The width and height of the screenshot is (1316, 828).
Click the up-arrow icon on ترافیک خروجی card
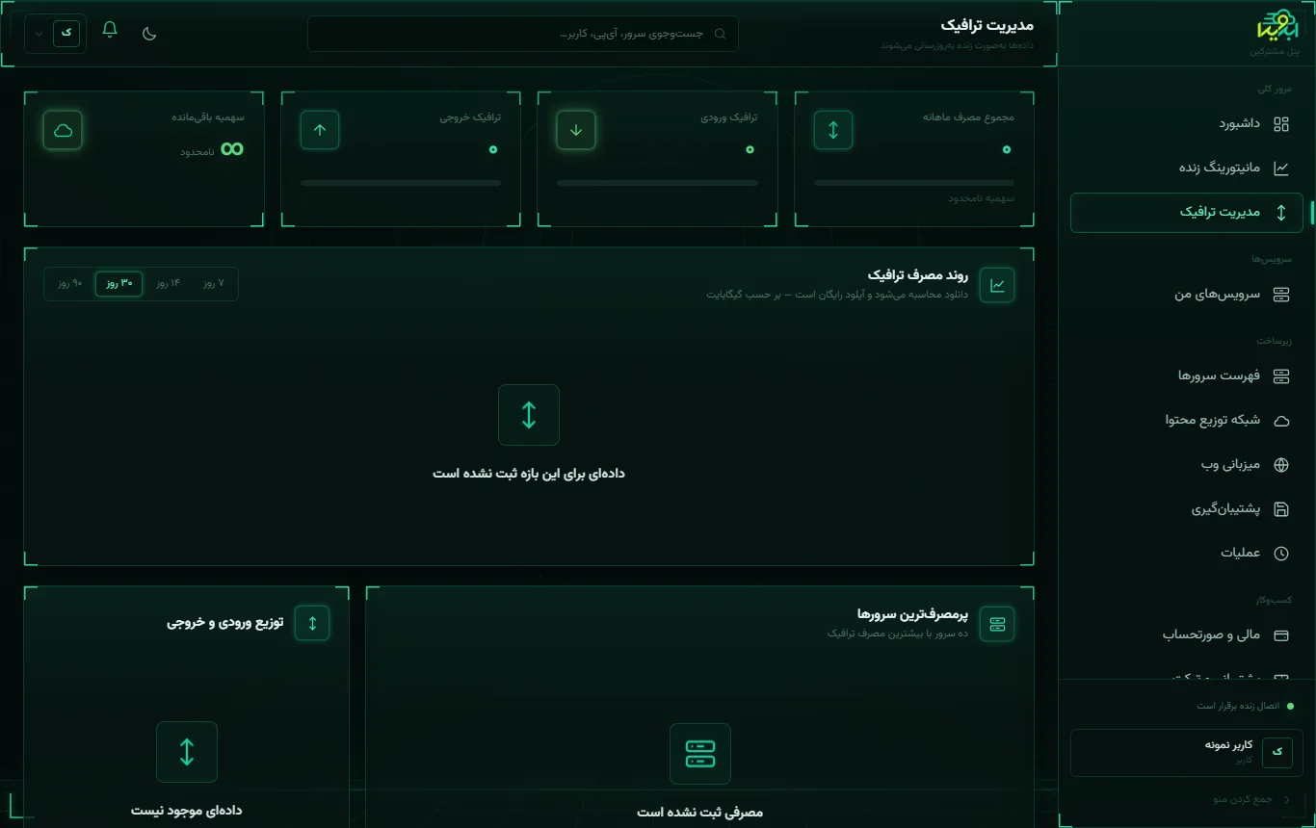tap(320, 130)
